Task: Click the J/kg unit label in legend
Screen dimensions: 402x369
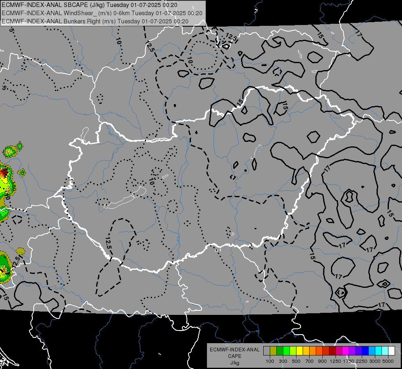Action: click(x=234, y=363)
